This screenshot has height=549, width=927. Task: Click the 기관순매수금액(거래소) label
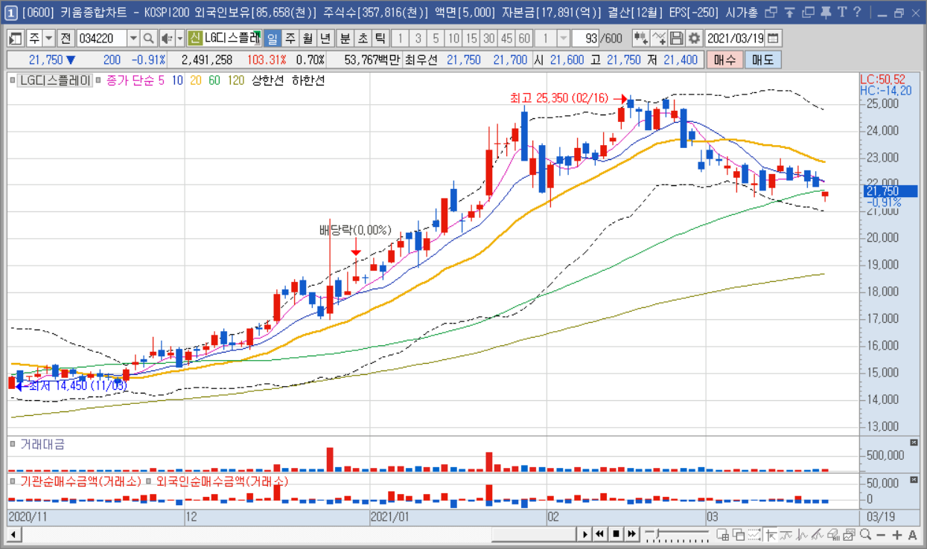(80, 482)
